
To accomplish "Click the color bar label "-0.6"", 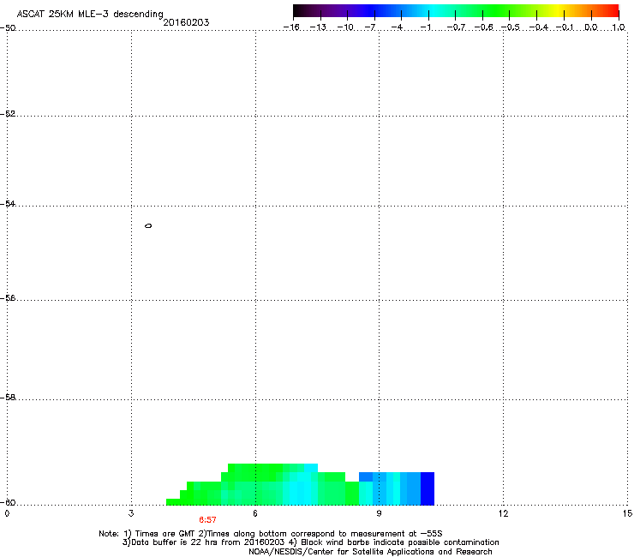I will coord(483,27).
